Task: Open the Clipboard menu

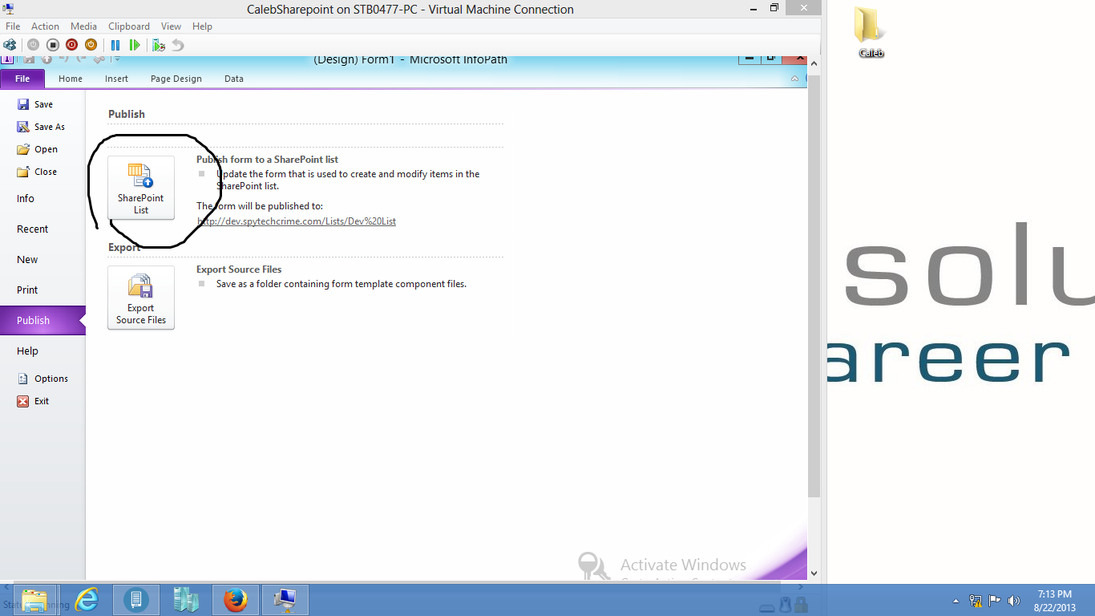Action: pos(128,26)
